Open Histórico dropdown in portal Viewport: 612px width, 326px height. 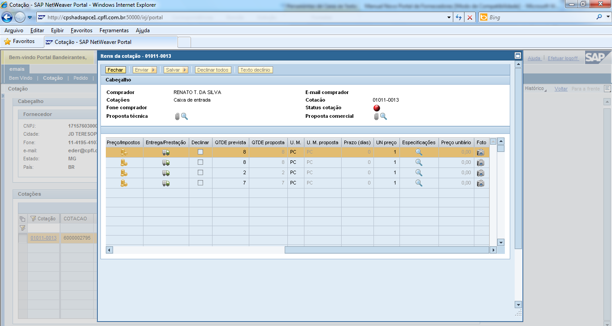click(535, 89)
